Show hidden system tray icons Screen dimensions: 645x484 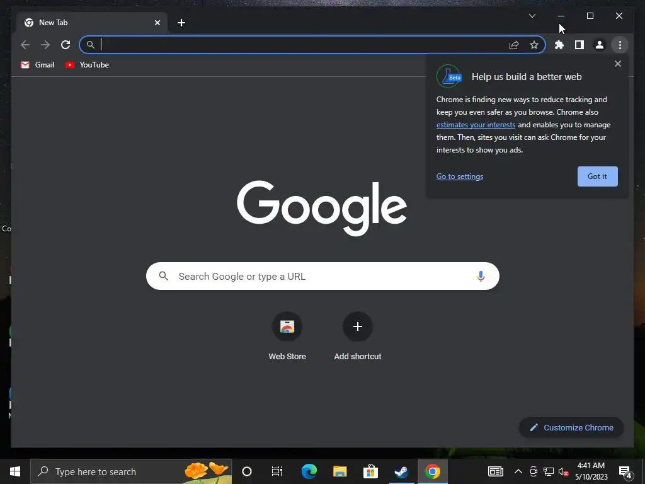518,471
